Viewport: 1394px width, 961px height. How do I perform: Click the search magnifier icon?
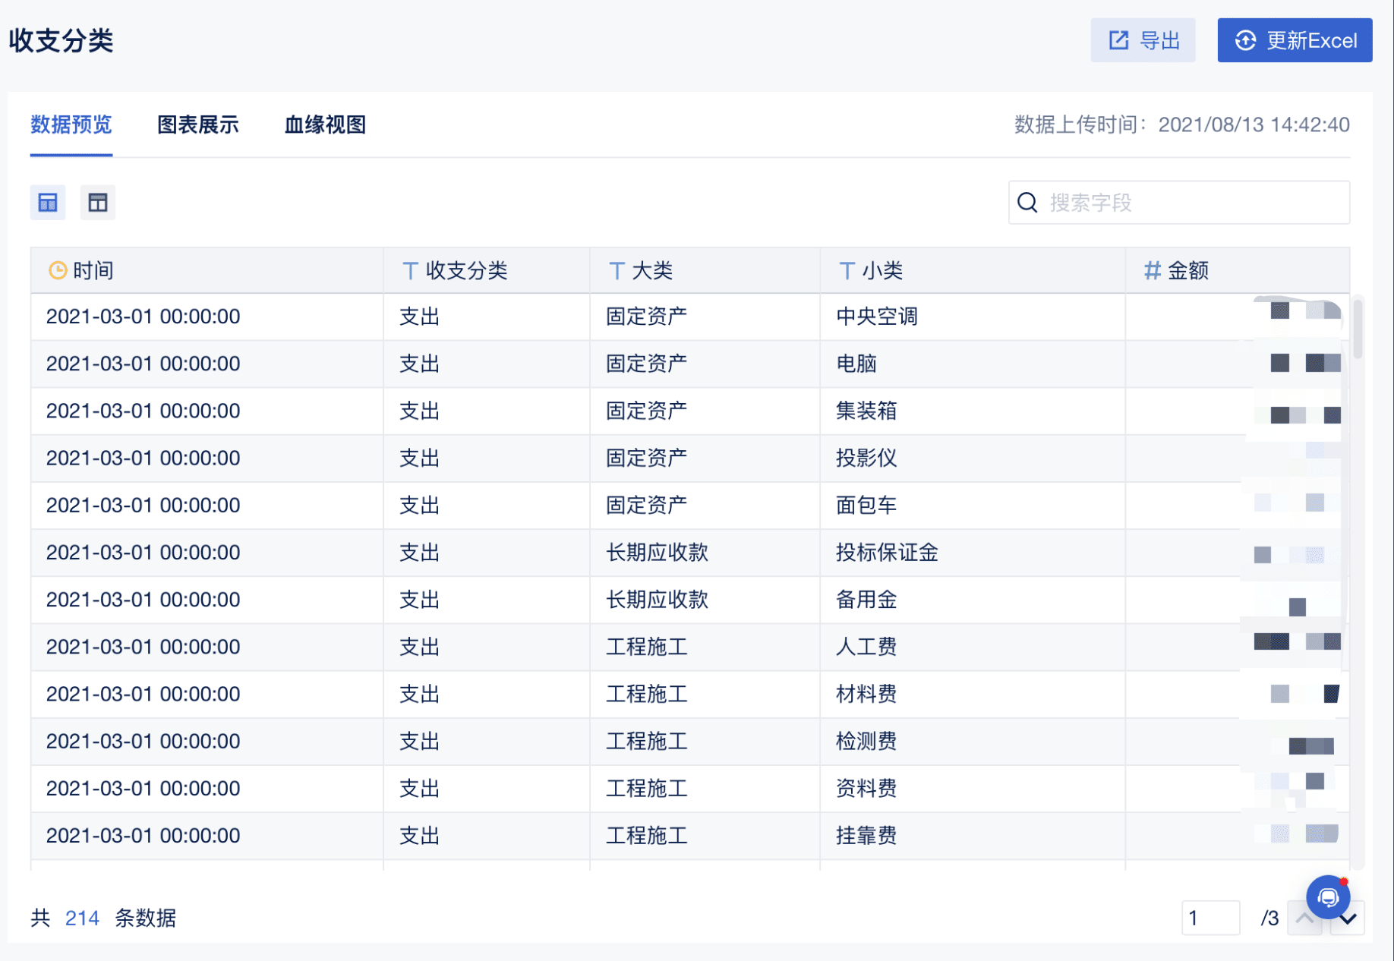1027,203
